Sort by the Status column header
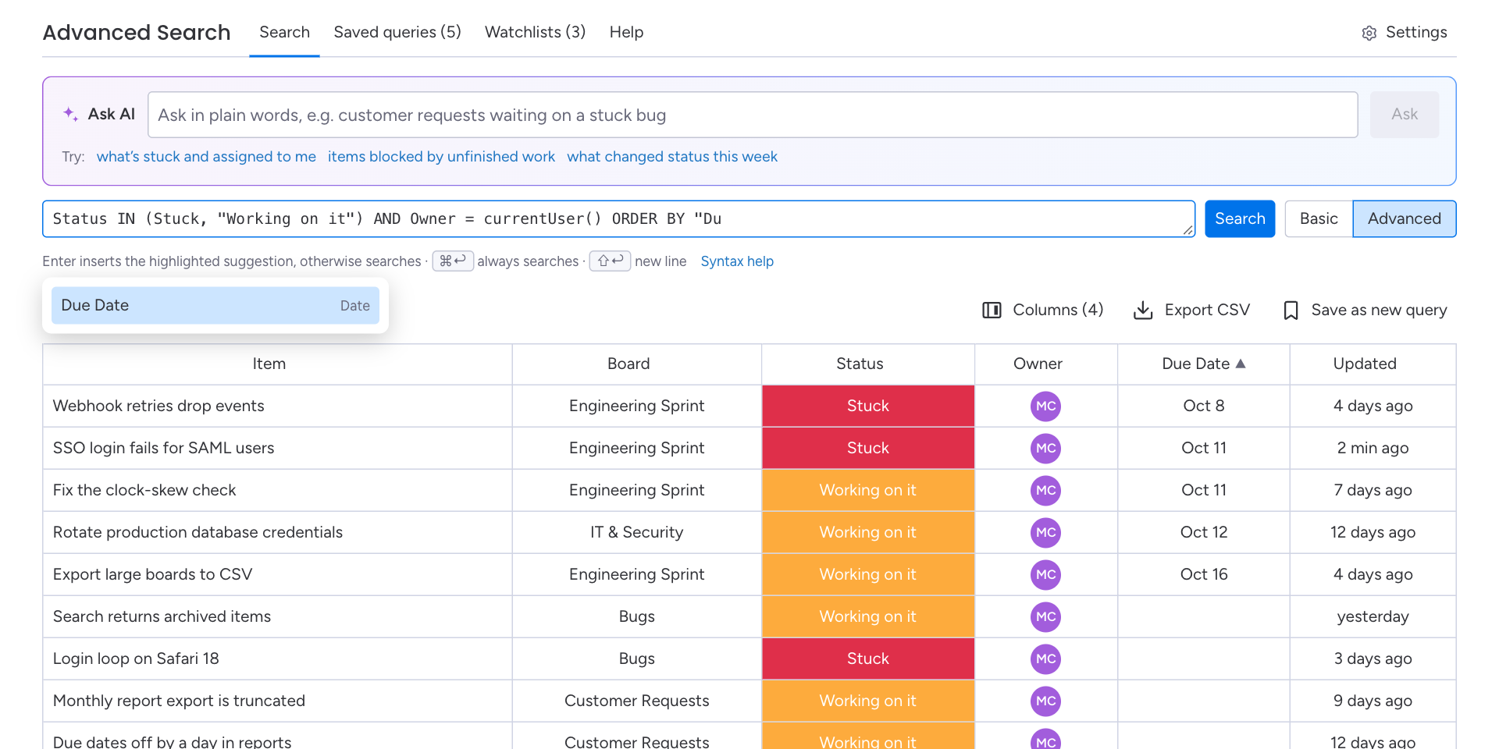 pos(860,364)
